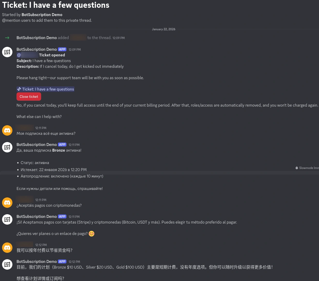Click the bot avatar beside the Bronze status message
Screen dimensions: 319x281
coord(7,147)
